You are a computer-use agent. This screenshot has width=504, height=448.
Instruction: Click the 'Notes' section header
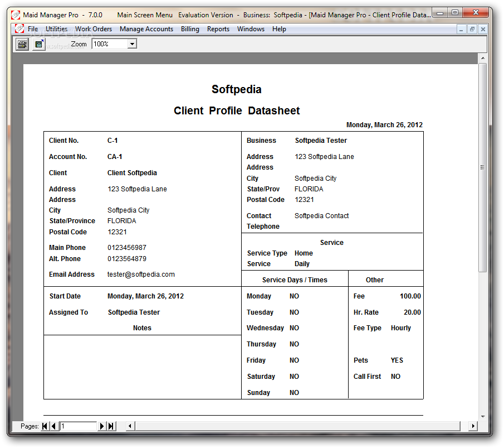[142, 328]
